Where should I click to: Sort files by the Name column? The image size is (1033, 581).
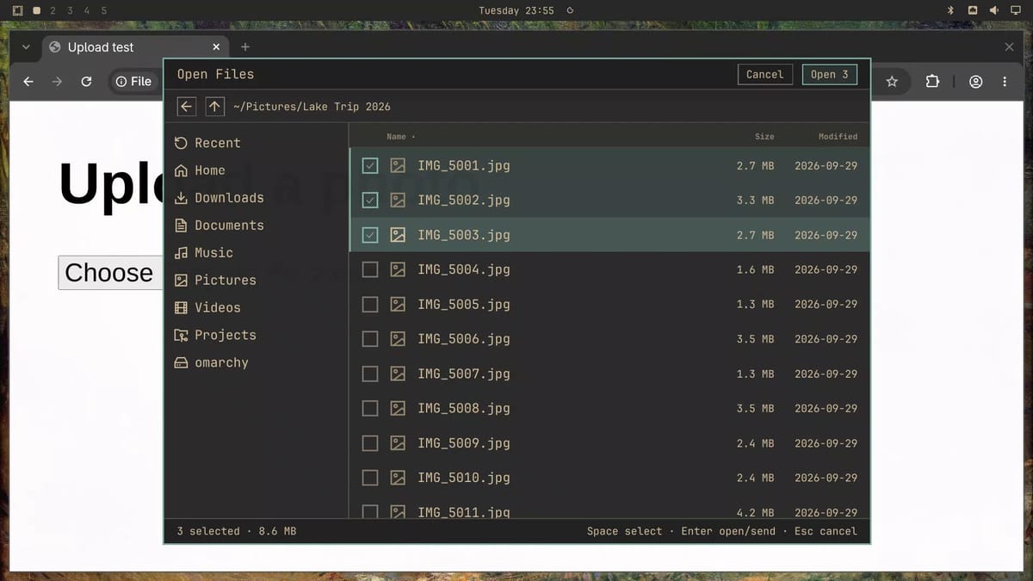[x=400, y=136]
